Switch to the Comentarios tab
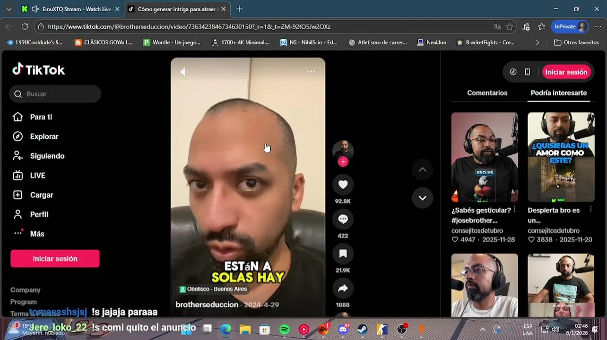607x340 pixels. pos(487,93)
